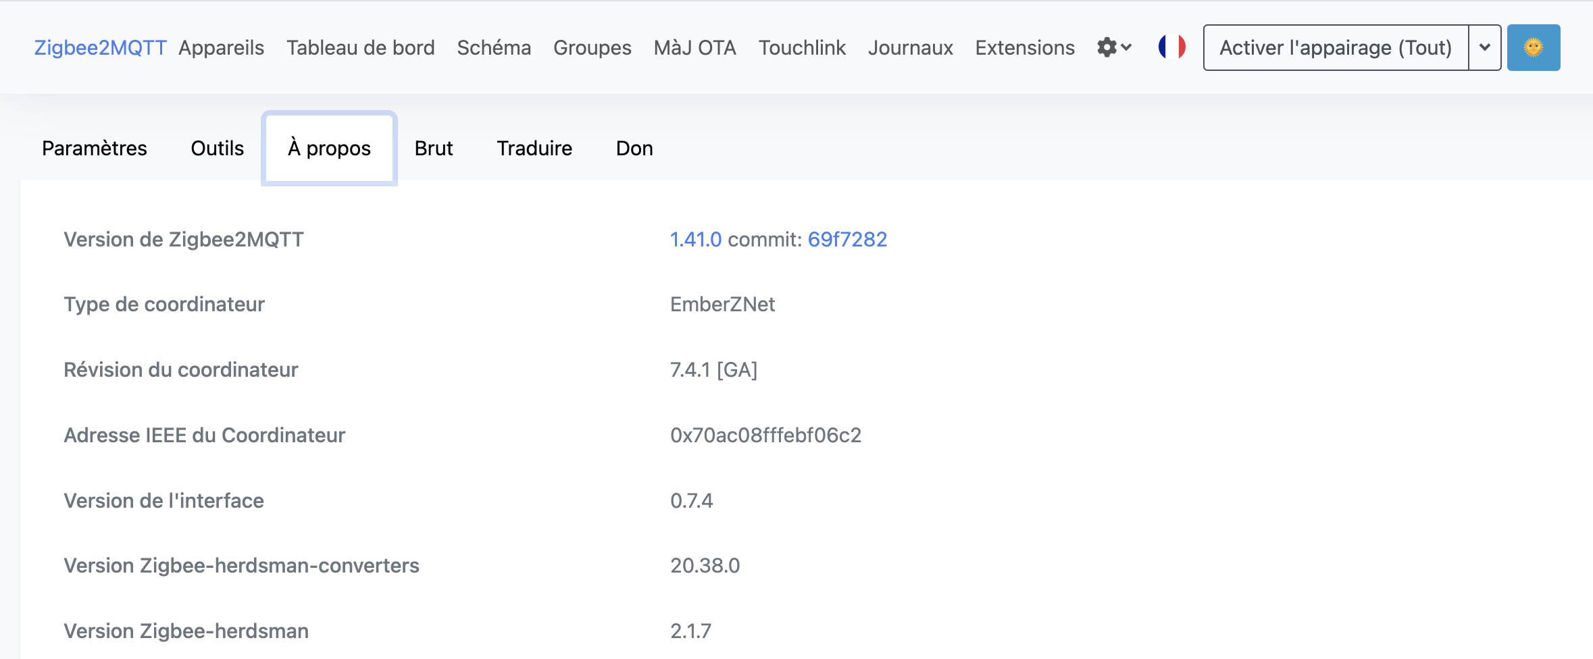The image size is (1593, 659).
Task: Expand the pairing options dropdown arrow
Action: point(1484,48)
